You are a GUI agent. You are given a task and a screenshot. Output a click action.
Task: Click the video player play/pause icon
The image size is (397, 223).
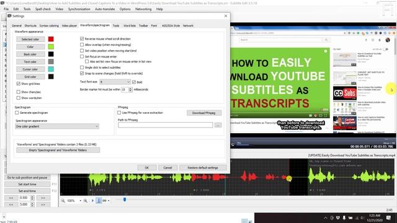click(233, 144)
